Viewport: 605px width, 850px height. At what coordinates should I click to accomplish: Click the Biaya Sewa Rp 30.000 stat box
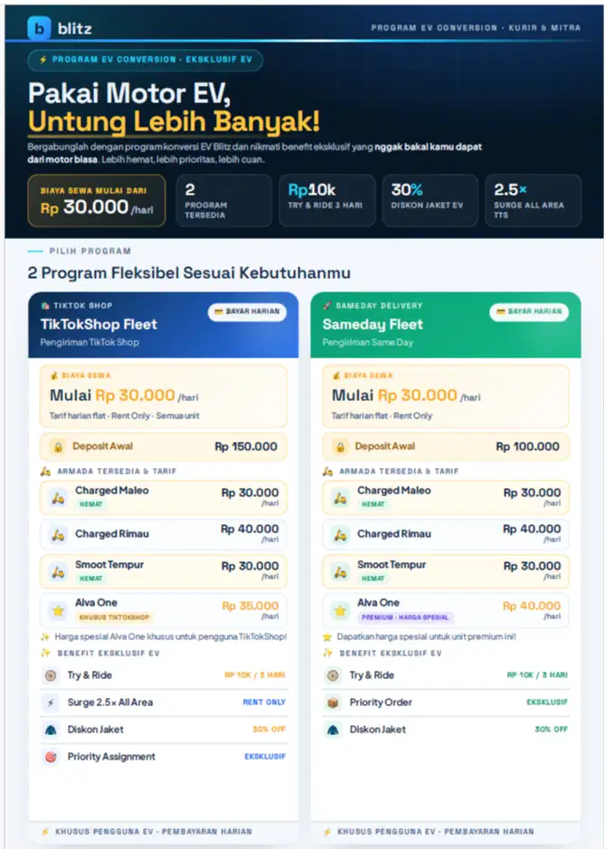[x=97, y=201]
